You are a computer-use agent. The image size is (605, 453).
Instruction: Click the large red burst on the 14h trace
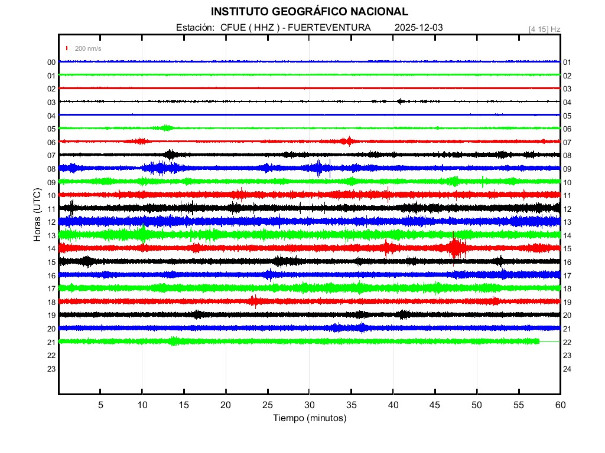[456, 247]
